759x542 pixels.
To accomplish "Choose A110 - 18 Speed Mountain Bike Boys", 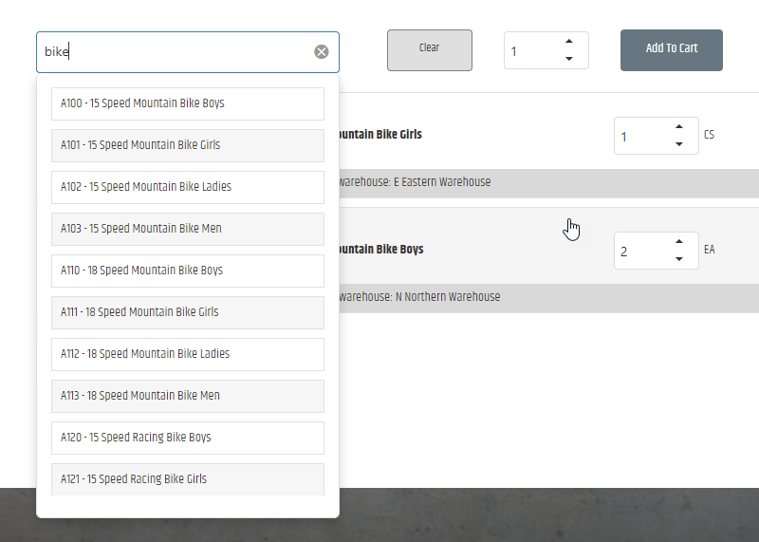I will (188, 271).
